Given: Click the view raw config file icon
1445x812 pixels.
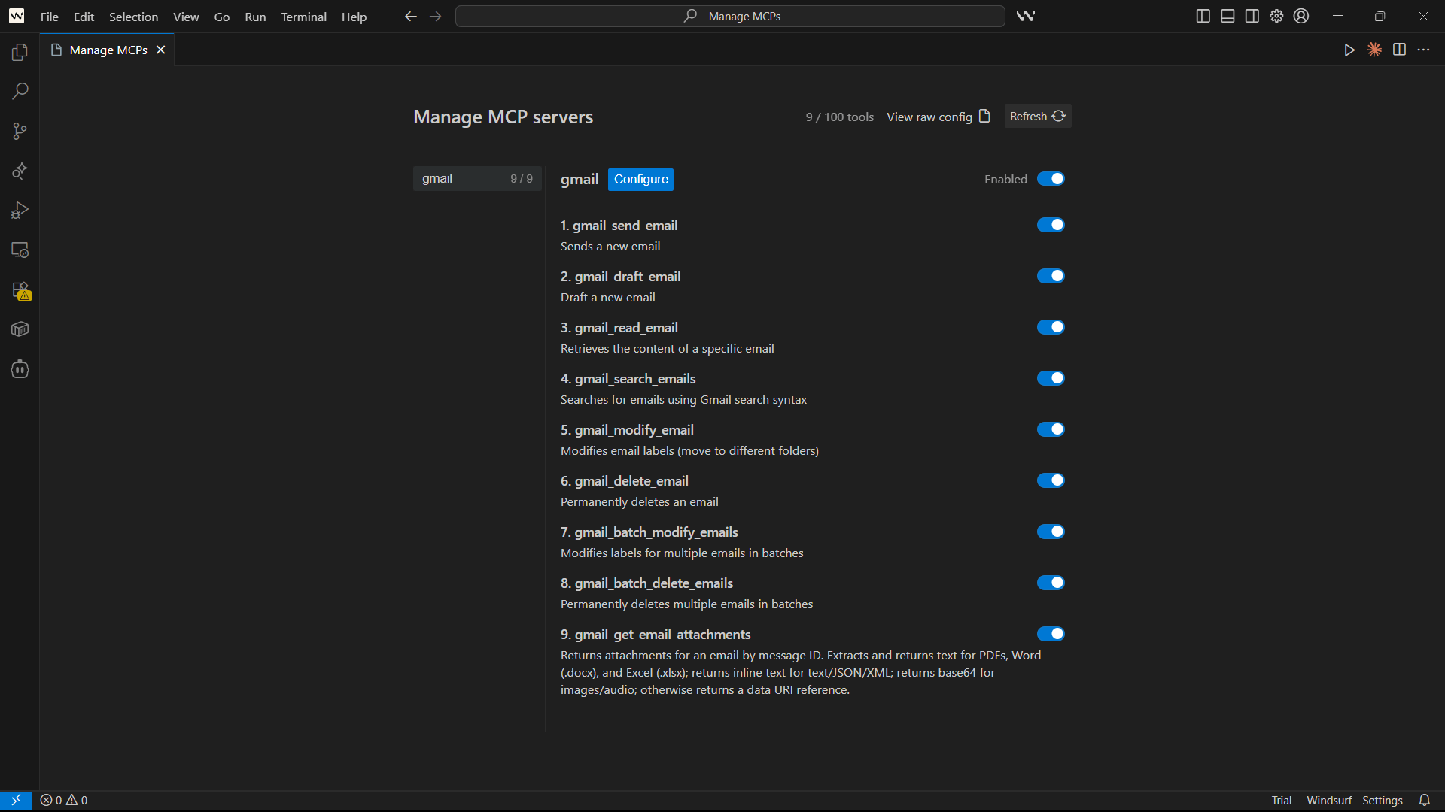Looking at the screenshot, I should pyautogui.click(x=984, y=117).
